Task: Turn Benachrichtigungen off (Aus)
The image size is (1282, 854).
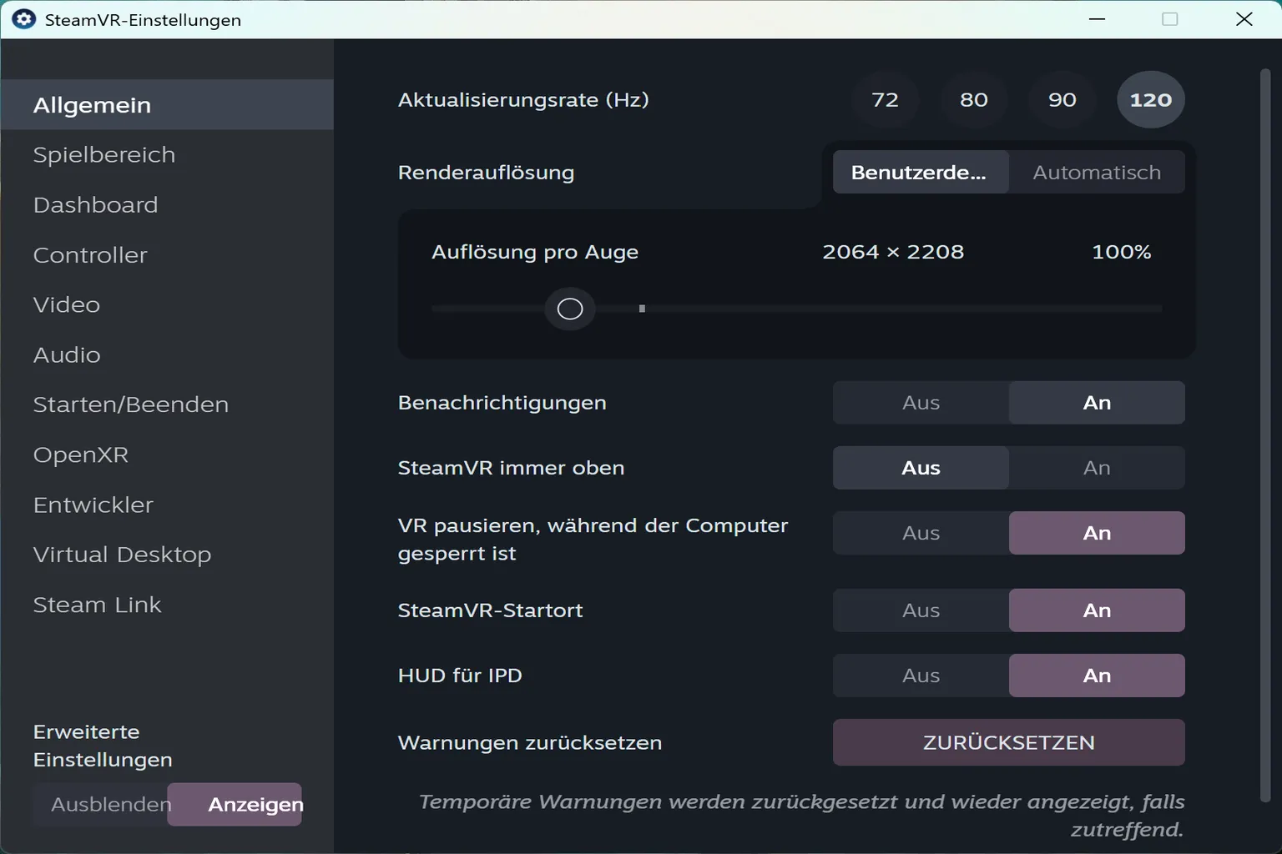Action: (921, 403)
